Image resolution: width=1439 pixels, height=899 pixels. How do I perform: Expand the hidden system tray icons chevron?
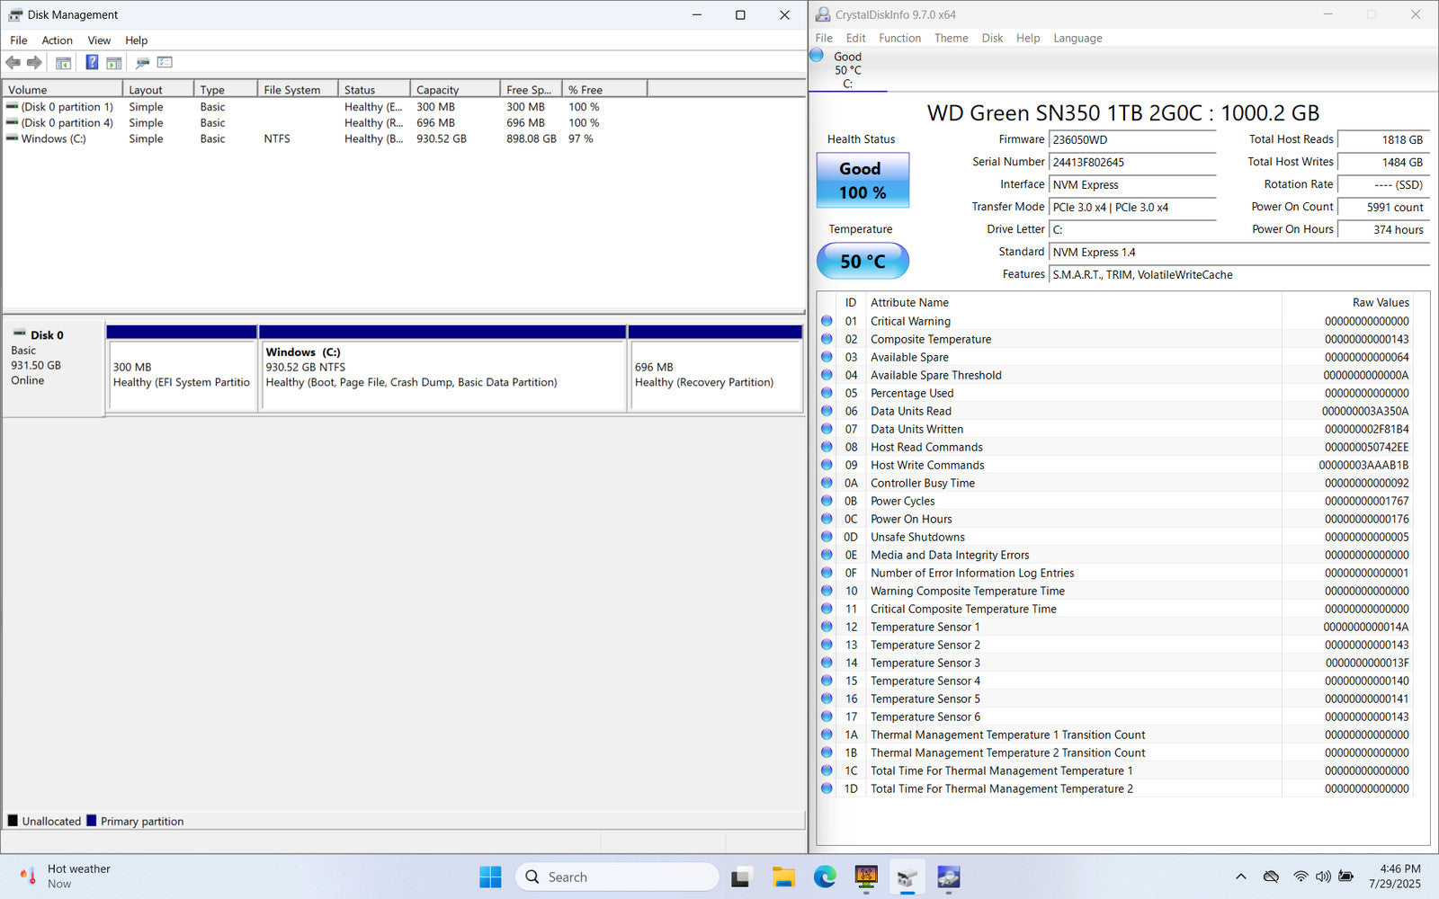tap(1241, 877)
